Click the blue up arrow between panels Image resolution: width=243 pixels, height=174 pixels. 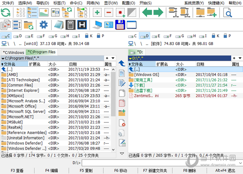122,64
